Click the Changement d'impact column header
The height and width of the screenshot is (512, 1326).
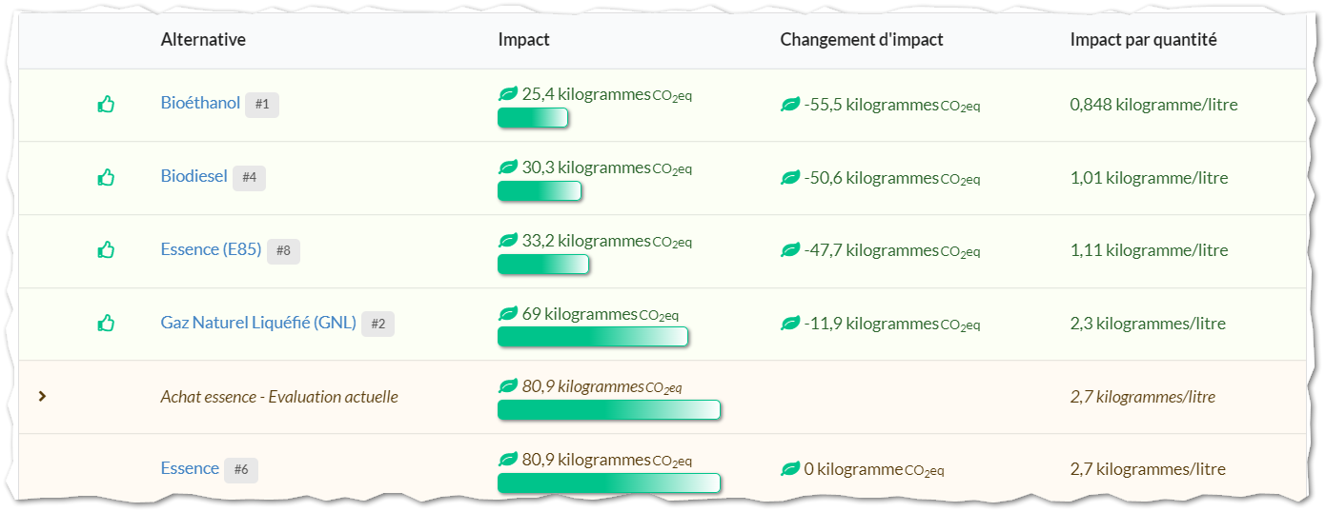tap(862, 40)
